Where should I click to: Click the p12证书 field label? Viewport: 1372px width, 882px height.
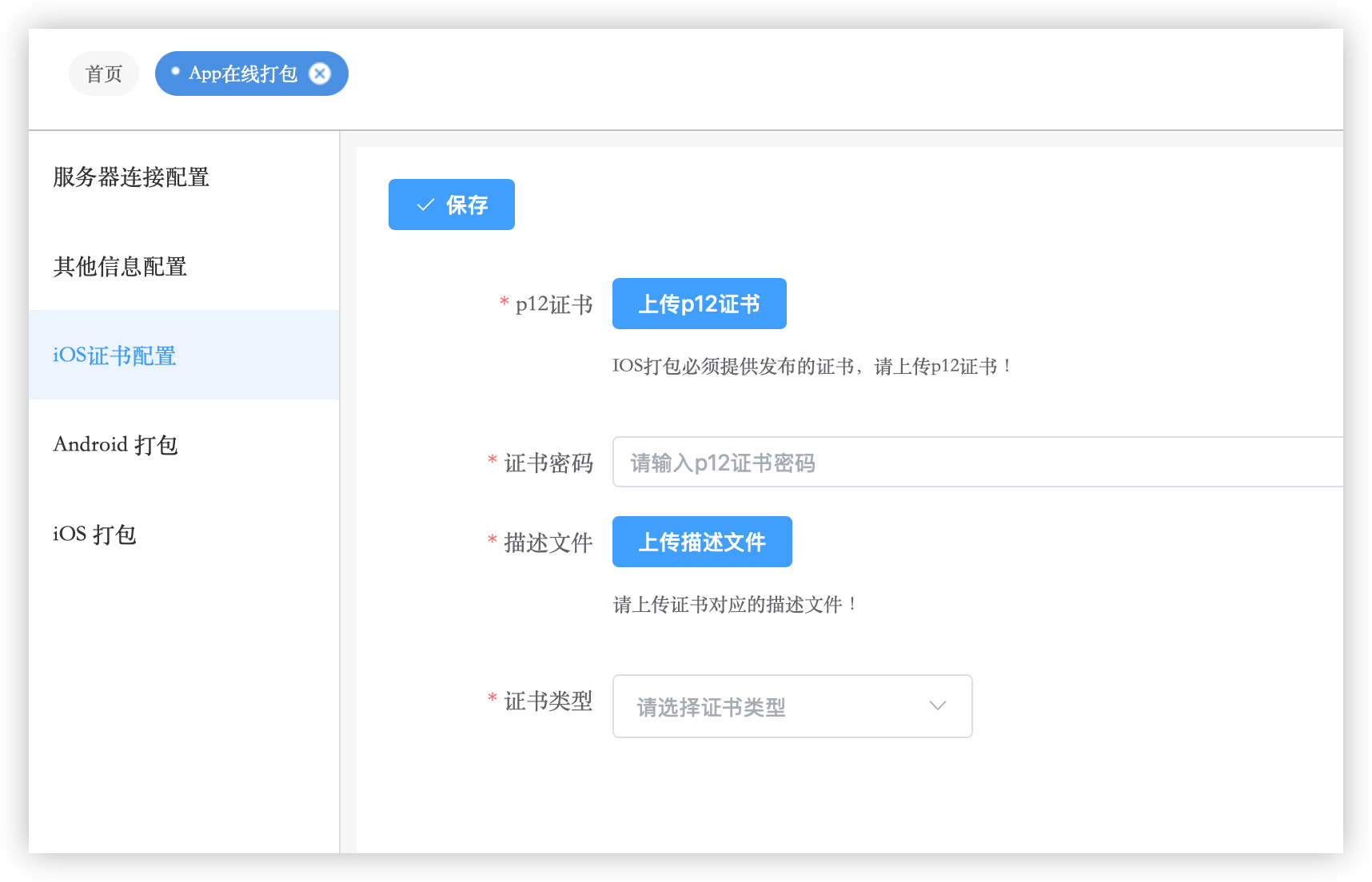(553, 304)
